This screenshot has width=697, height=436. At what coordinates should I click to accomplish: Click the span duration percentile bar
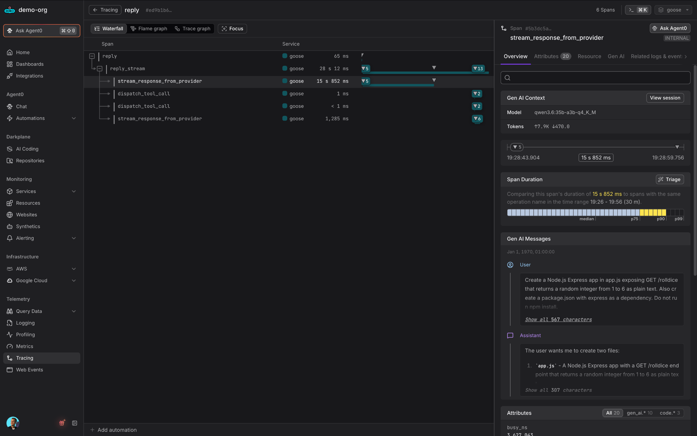click(x=595, y=213)
